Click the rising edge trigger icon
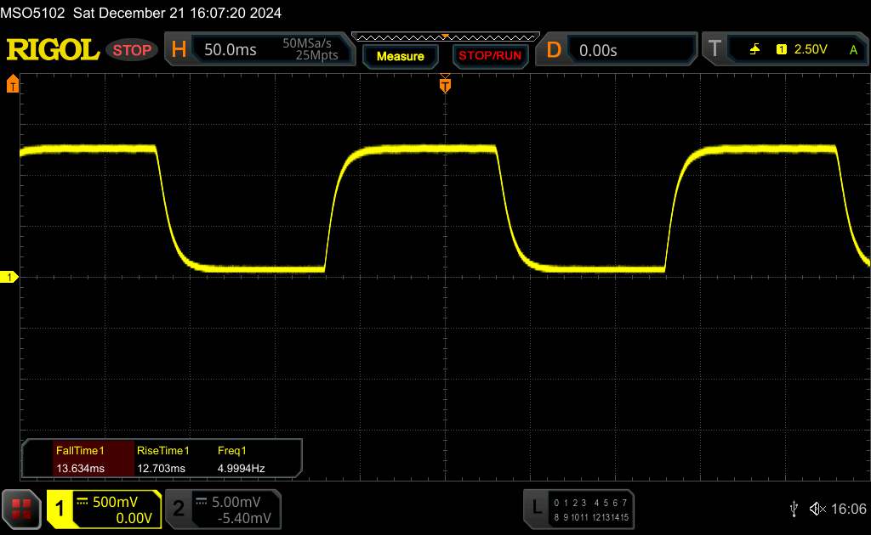 (754, 49)
